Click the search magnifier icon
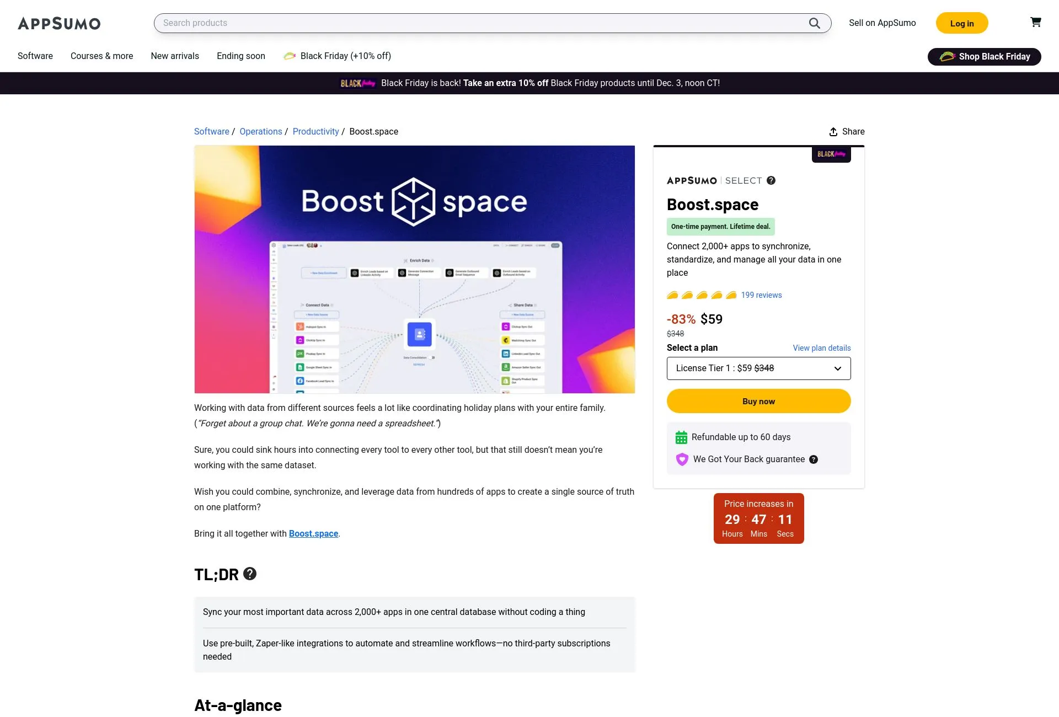The height and width of the screenshot is (717, 1059). click(814, 23)
